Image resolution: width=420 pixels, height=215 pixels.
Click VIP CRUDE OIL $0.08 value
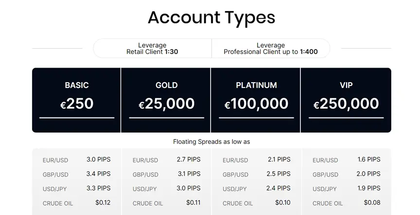point(372,202)
